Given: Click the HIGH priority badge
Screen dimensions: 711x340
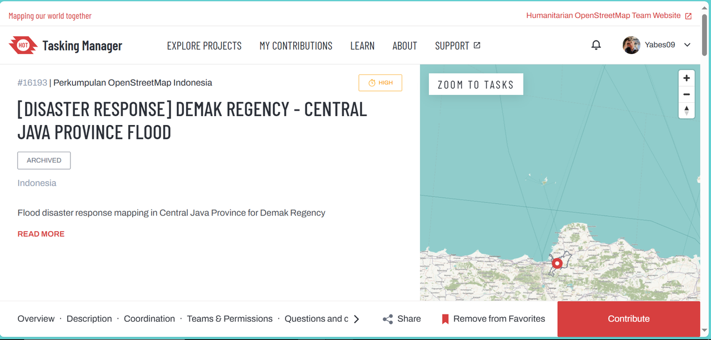Looking at the screenshot, I should (x=380, y=83).
